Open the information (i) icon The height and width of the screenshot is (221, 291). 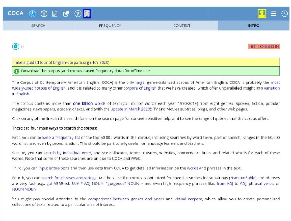(x=44, y=13)
